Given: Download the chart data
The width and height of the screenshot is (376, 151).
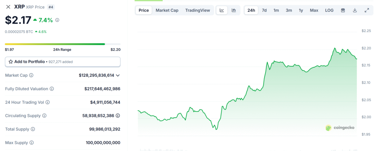Looking at the screenshot, I should click(x=355, y=10).
